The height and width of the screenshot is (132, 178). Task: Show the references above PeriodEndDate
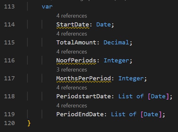[72, 106]
